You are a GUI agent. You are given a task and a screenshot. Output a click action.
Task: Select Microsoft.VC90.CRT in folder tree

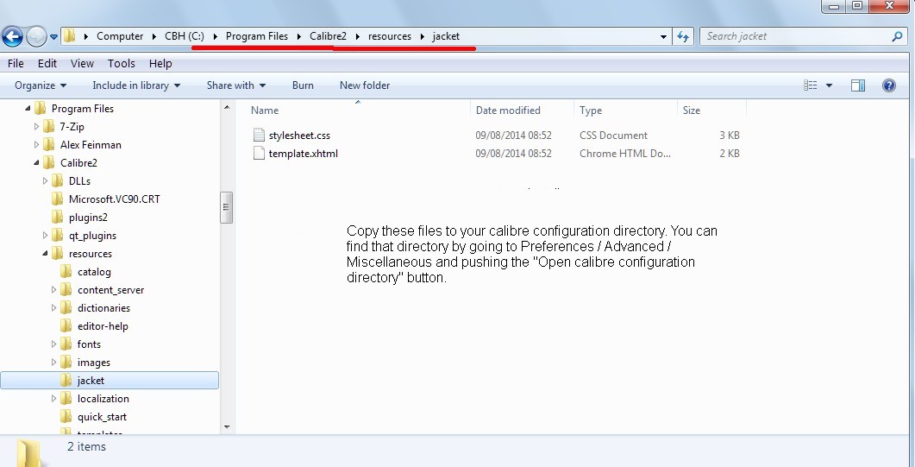click(115, 199)
